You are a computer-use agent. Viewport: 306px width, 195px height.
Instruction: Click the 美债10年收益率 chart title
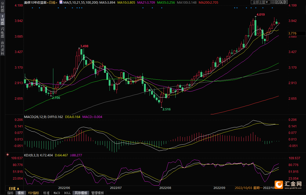point(35,3)
